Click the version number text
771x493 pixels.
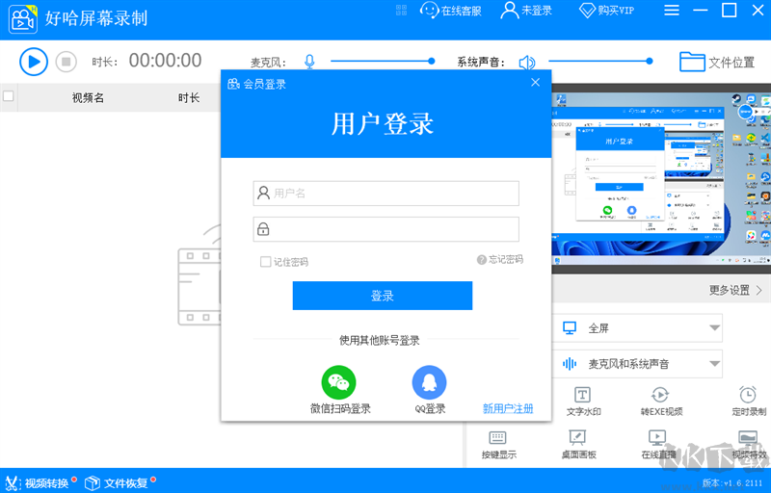pos(732,482)
